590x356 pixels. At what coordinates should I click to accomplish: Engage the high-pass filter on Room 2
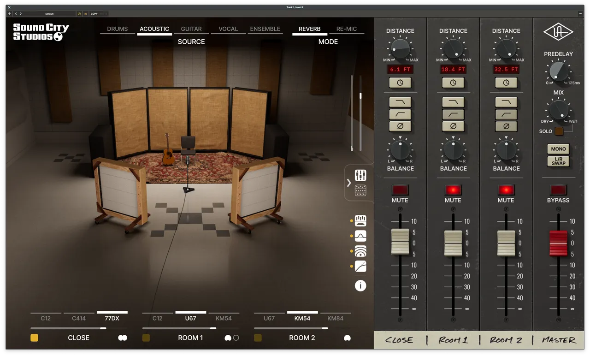click(x=506, y=114)
